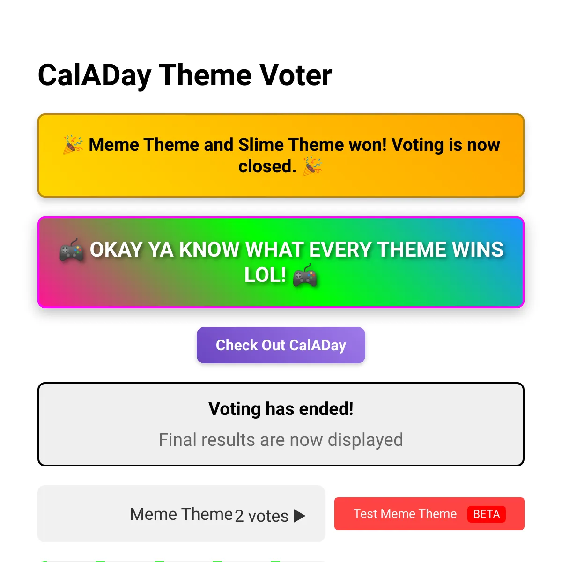Click the party popper emoji after 'closed.'
Image resolution: width=562 pixels, height=562 pixels.
coord(313,166)
